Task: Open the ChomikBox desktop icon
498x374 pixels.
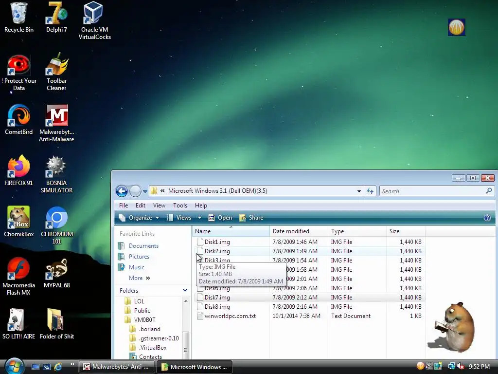Action: click(19, 222)
